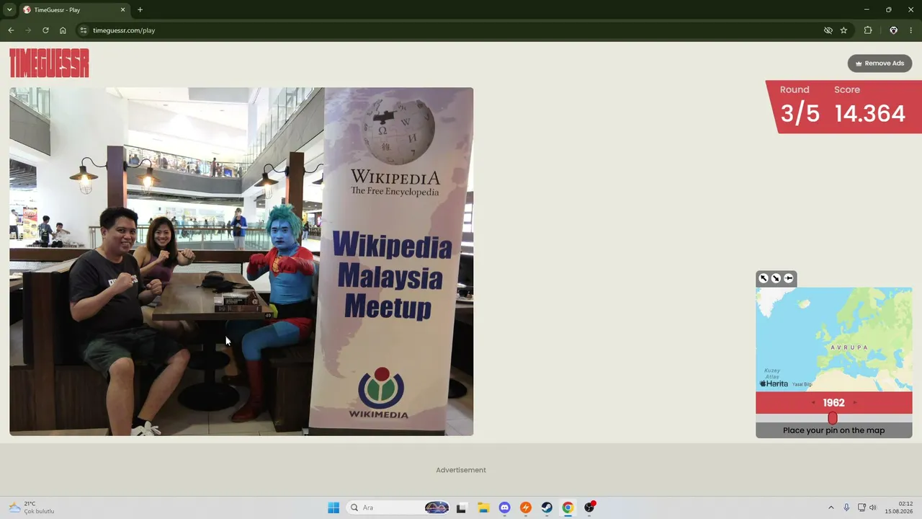Go back to the previous page
922x519 pixels.
pyautogui.click(x=11, y=30)
